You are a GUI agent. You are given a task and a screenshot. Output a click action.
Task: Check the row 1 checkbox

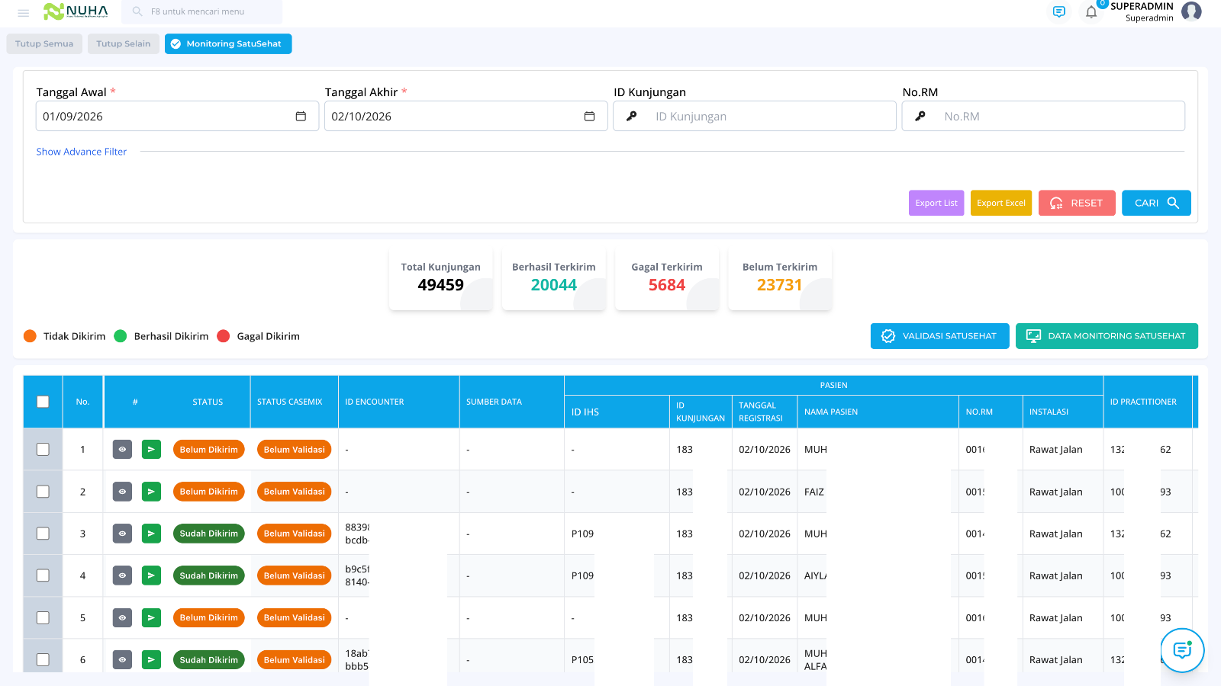click(x=43, y=450)
